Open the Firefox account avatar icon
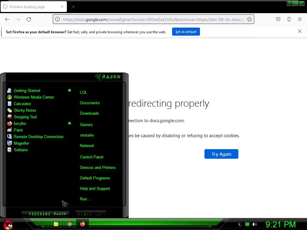 coord(289,19)
